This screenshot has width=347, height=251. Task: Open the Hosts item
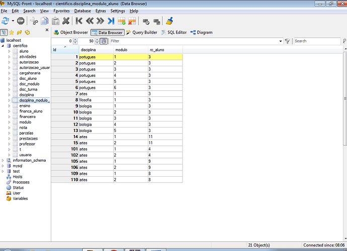point(17,177)
